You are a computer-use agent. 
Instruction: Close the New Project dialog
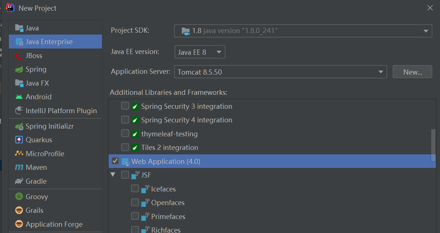click(x=430, y=8)
